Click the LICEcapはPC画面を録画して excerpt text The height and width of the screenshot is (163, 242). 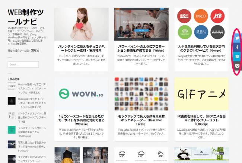[201, 134]
